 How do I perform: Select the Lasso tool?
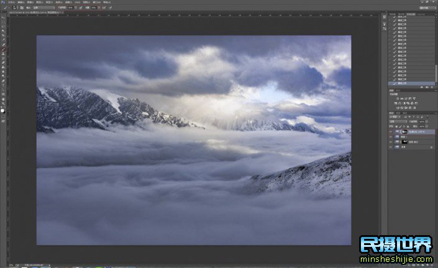[x=4, y=27]
